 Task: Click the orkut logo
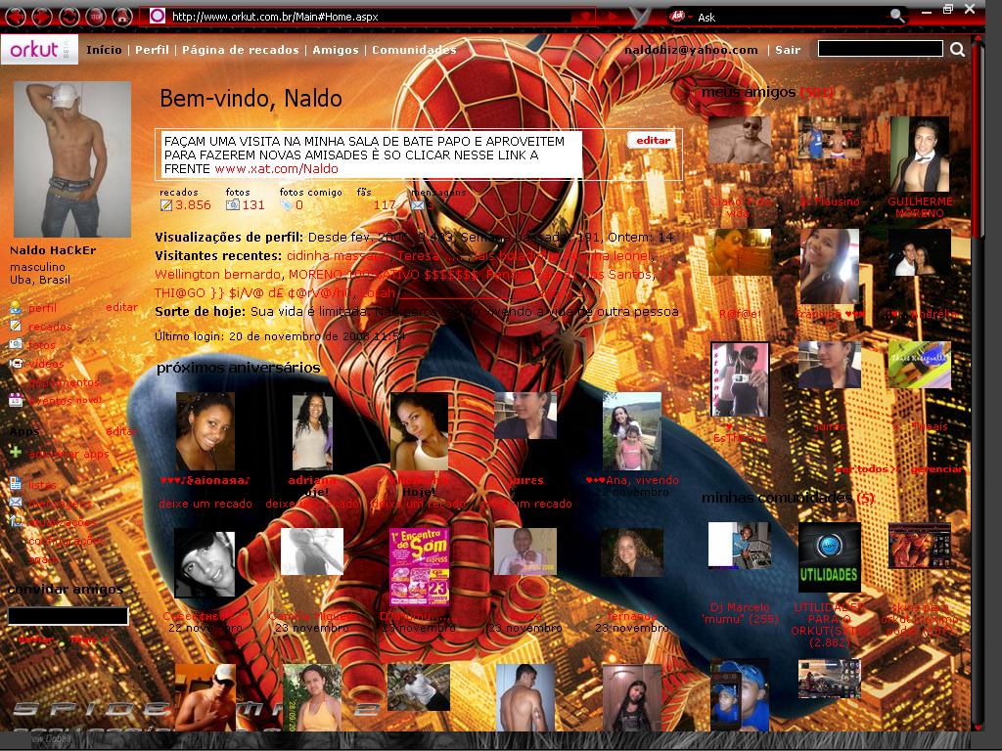point(39,49)
